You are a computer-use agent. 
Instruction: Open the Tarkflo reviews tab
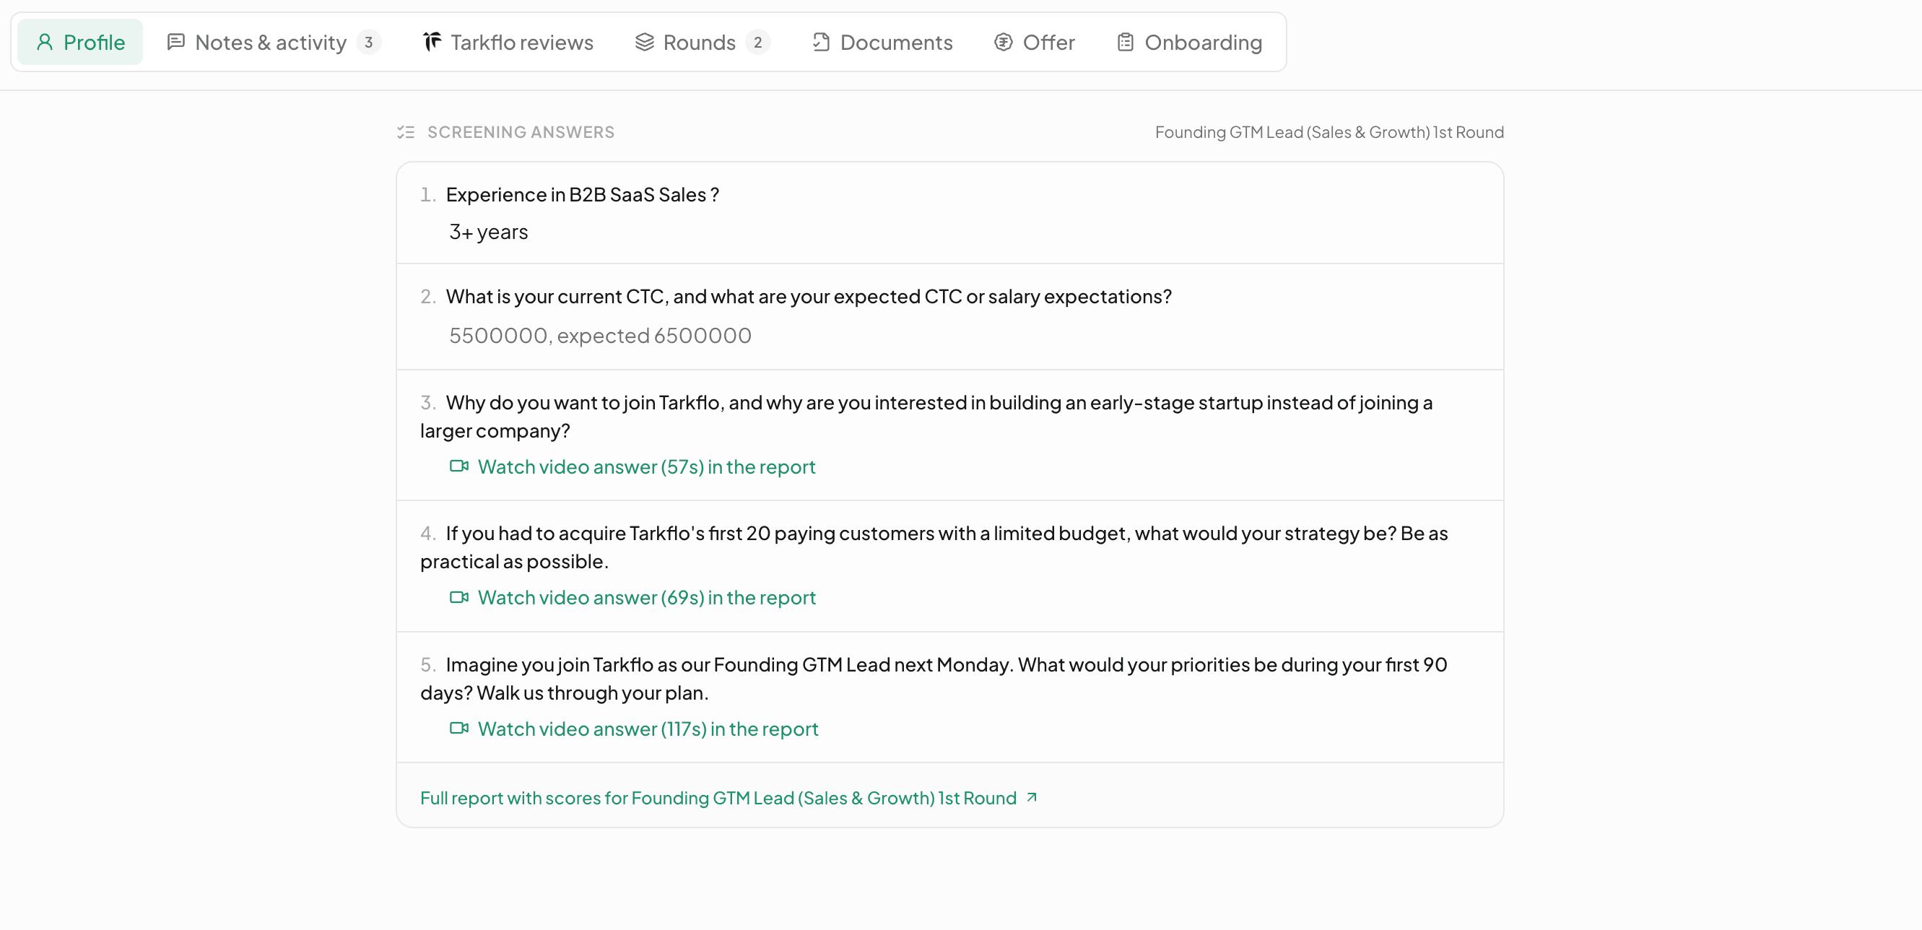(x=508, y=42)
